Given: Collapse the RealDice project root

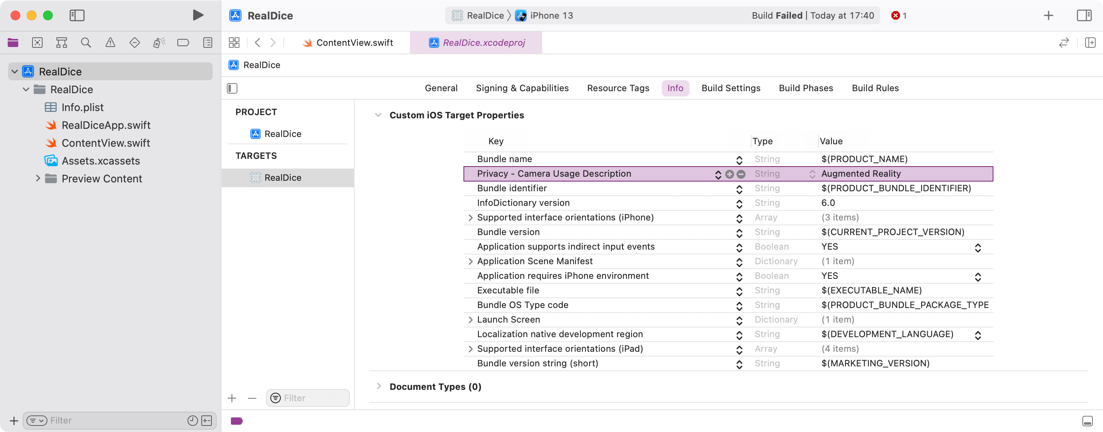Looking at the screenshot, I should click(15, 71).
